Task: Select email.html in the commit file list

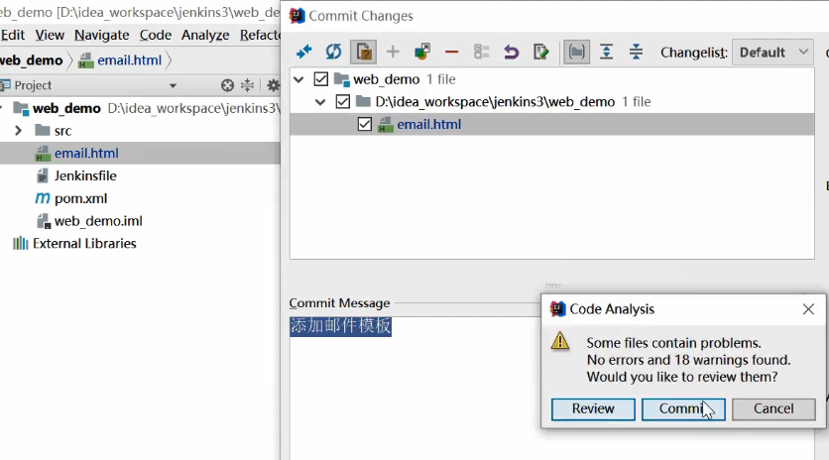Action: coord(552,124)
